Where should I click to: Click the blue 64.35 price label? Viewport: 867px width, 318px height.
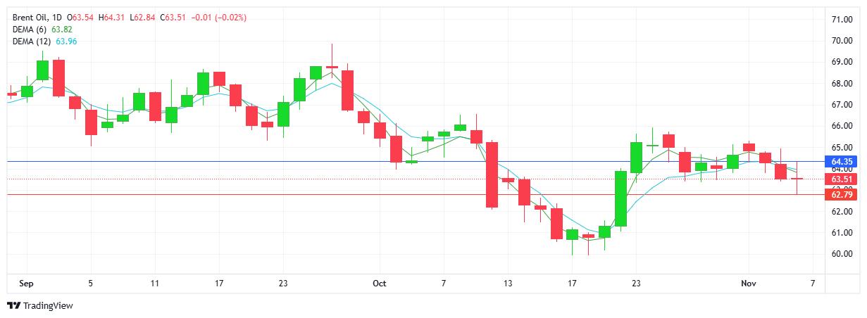842,162
